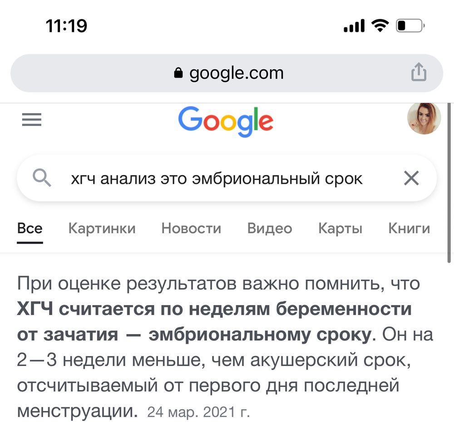This screenshot has height=441, width=454.
Task: Clear the search query with the X icon
Action: coord(411,178)
